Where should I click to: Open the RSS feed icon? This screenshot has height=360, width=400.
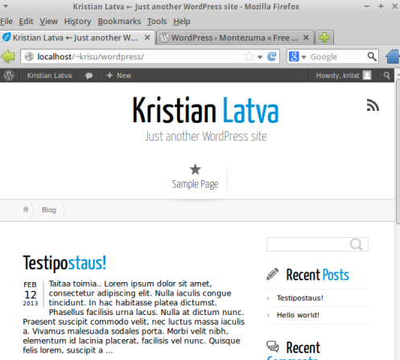373,105
